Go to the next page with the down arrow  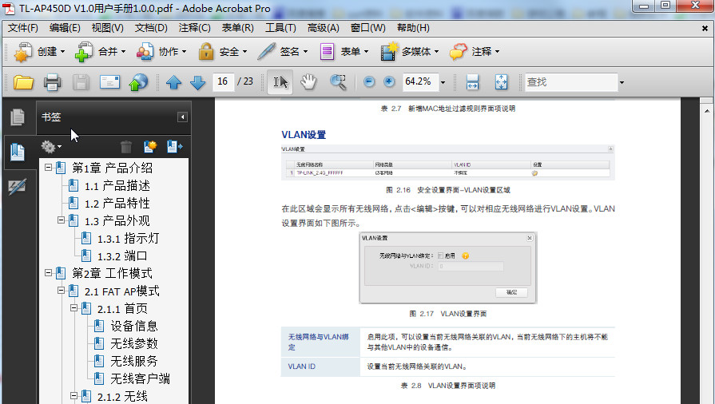(x=197, y=82)
